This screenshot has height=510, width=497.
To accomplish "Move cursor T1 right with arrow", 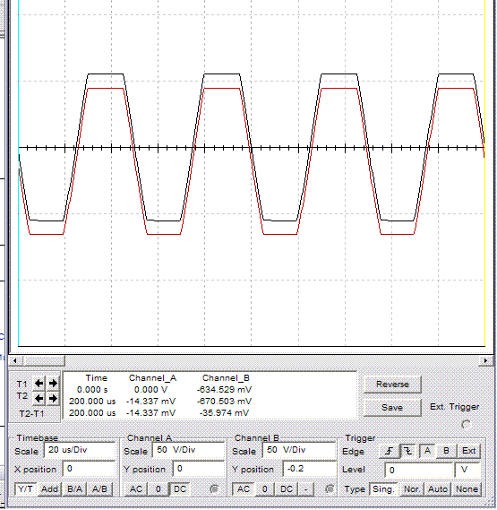I will coord(53,384).
